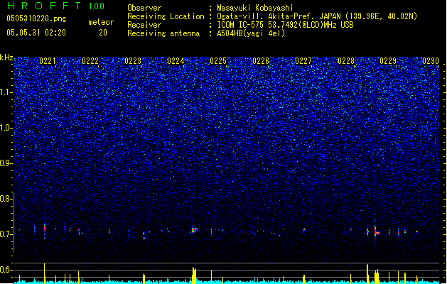Click the Observer field label
This screenshot has height=284, width=447.
144,8
